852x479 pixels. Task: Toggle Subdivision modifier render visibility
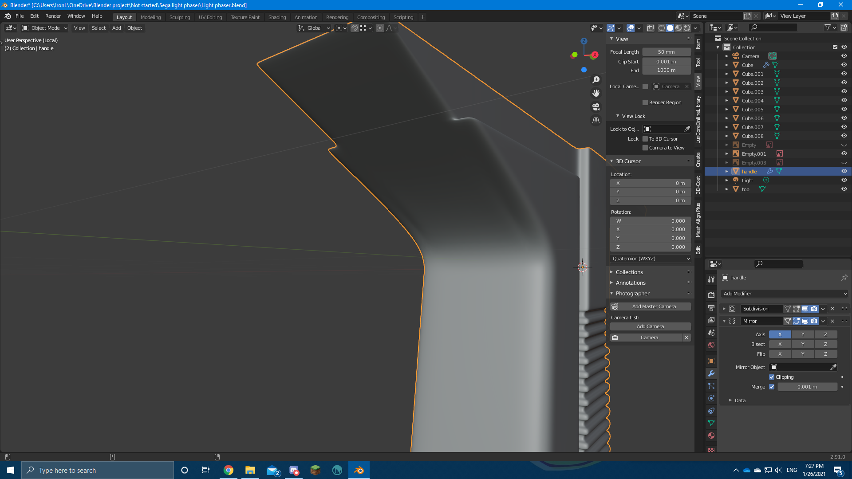pos(814,309)
